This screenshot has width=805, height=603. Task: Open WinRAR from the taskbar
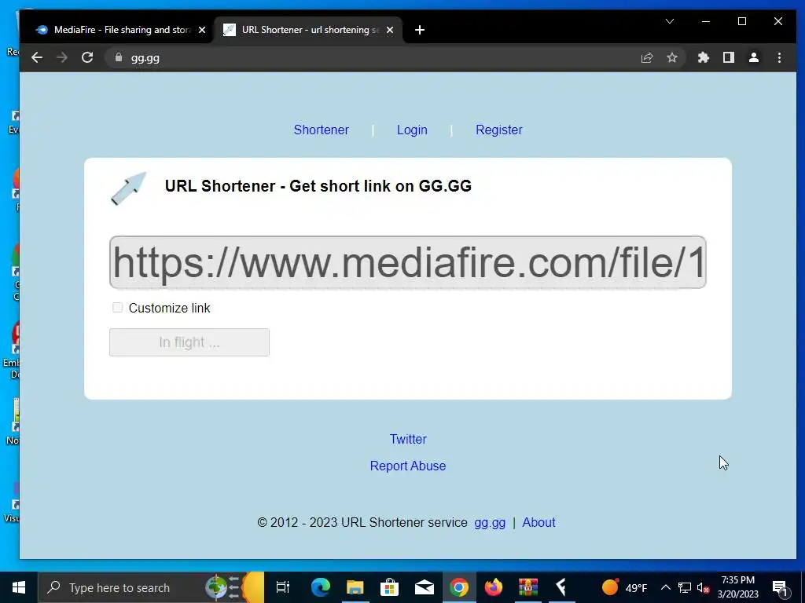527,587
